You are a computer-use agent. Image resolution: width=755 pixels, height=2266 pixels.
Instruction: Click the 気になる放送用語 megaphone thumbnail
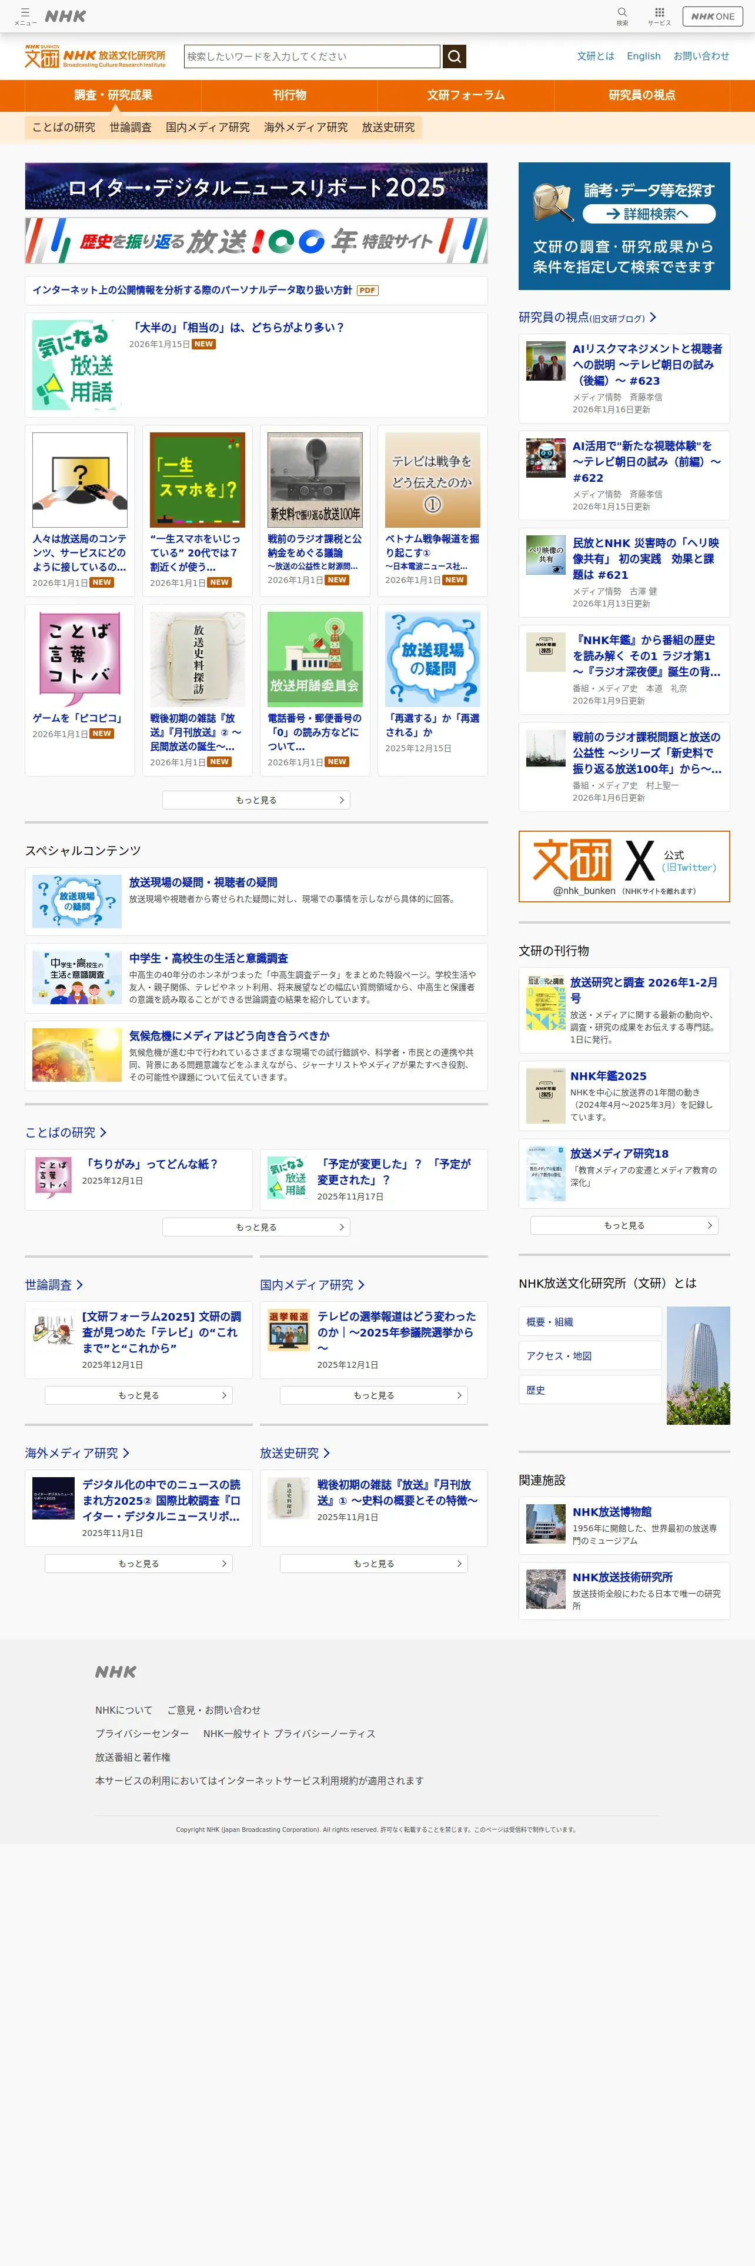click(78, 365)
